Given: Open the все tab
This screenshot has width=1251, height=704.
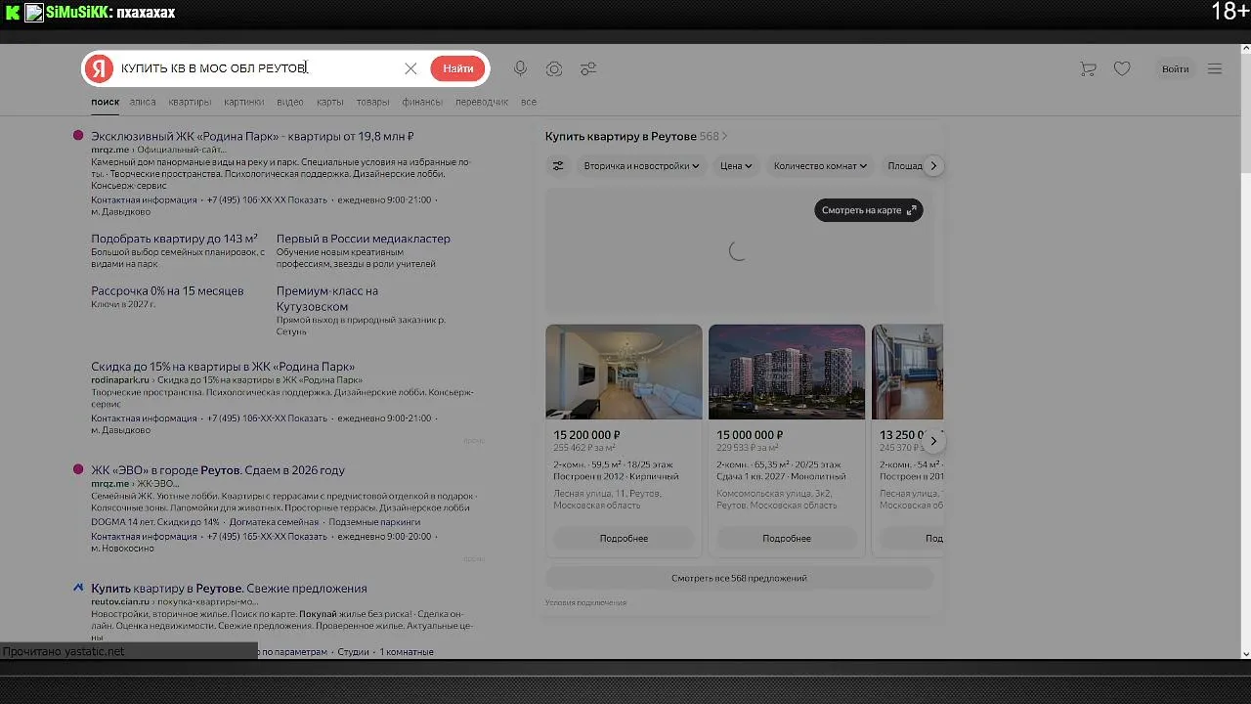Looking at the screenshot, I should click(529, 102).
